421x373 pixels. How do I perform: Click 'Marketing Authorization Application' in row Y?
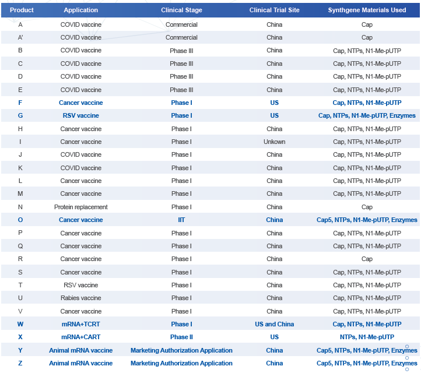pyautogui.click(x=181, y=350)
